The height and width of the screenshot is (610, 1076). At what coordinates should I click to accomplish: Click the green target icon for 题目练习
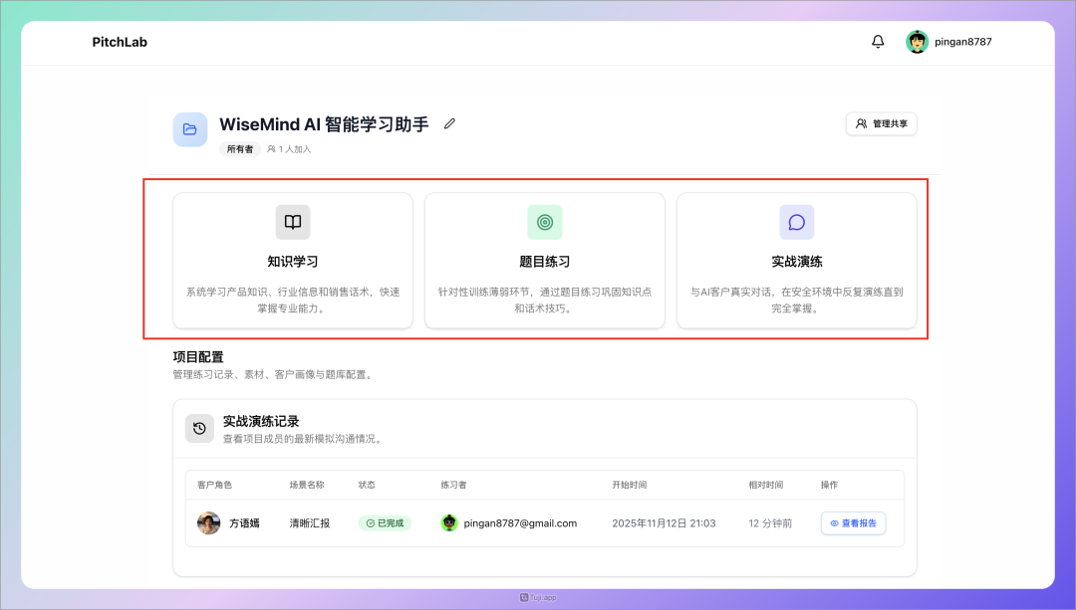[545, 222]
